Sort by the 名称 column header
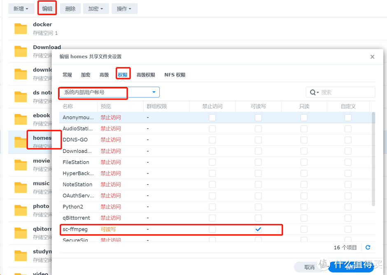 (x=78, y=106)
